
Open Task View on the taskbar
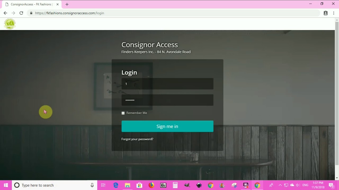click(x=103, y=185)
